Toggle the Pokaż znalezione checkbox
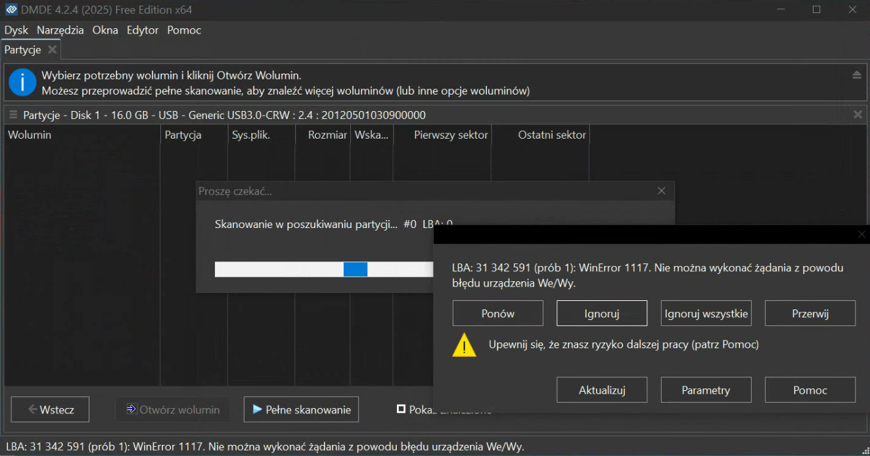 (x=401, y=409)
